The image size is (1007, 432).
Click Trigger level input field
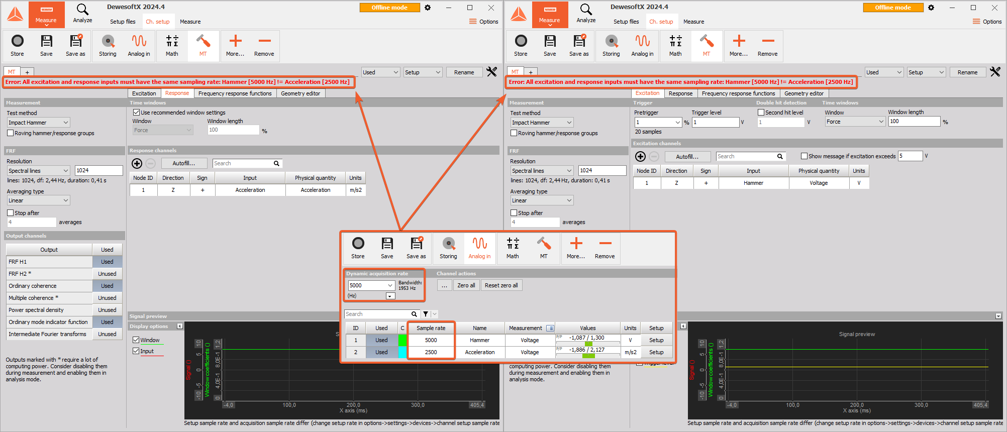pos(716,122)
